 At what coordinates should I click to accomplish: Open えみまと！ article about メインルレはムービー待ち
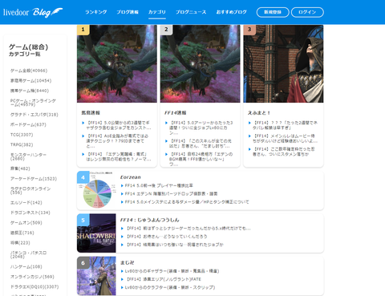pyautogui.click(x=285, y=139)
